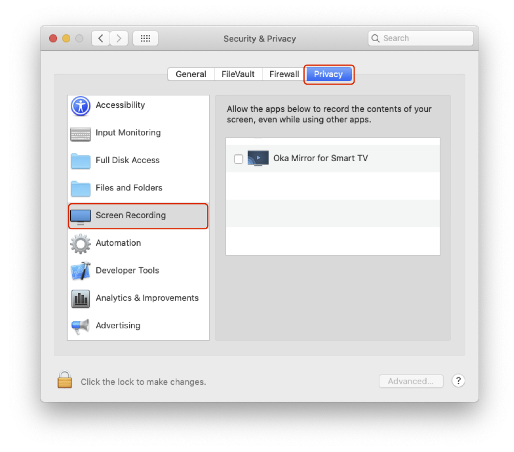Viewport: 514px width, 452px height.
Task: Open the help question mark button
Action: 458,381
